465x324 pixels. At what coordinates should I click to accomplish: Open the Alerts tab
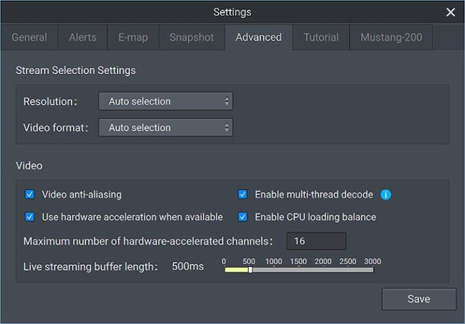[x=82, y=37]
